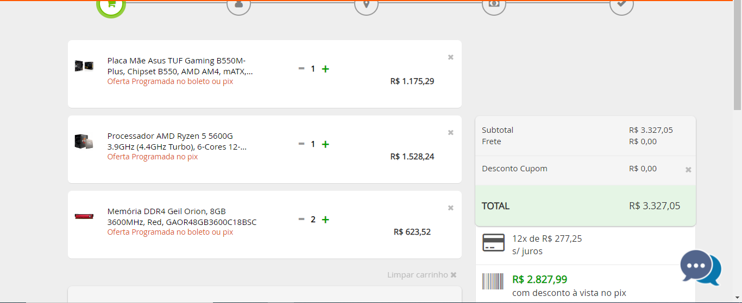Increase quantity of Asus motherboard

(x=325, y=69)
